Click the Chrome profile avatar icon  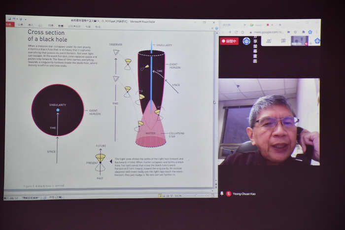pos(310,32)
